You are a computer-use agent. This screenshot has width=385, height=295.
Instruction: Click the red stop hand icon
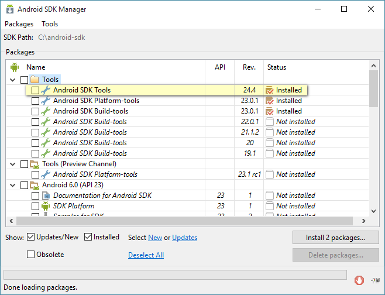pos(359,280)
